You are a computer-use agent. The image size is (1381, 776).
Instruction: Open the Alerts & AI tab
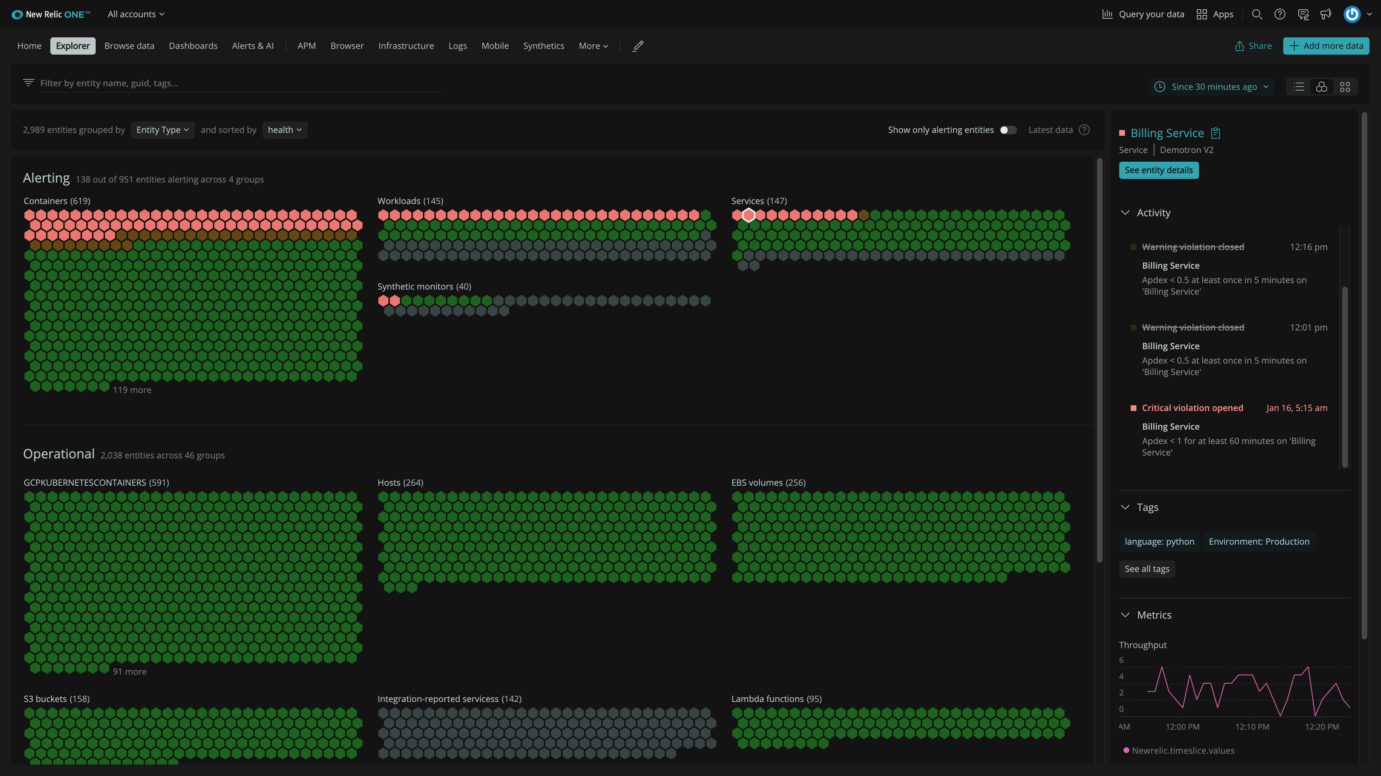(x=252, y=46)
